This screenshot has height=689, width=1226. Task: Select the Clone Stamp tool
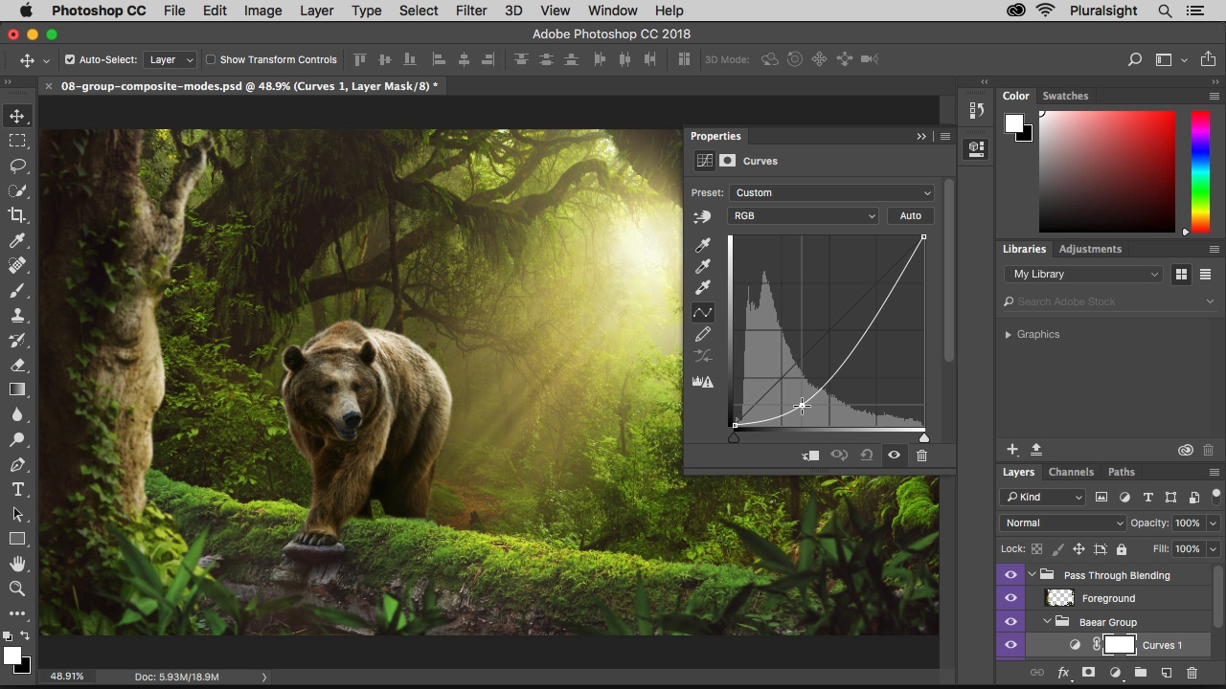coord(17,315)
